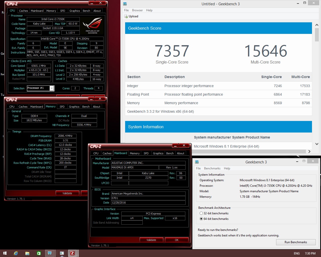
Task: Launch Internet Explorer from the taskbar
Action: [x=16, y=253]
